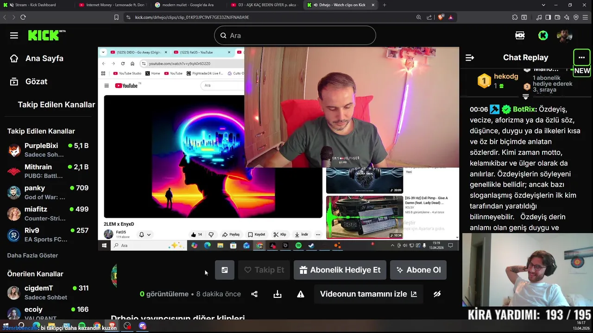Image resolution: width=593 pixels, height=333 pixels.
Task: Open the Brave Rewards triangle icon
Action: pos(451,17)
